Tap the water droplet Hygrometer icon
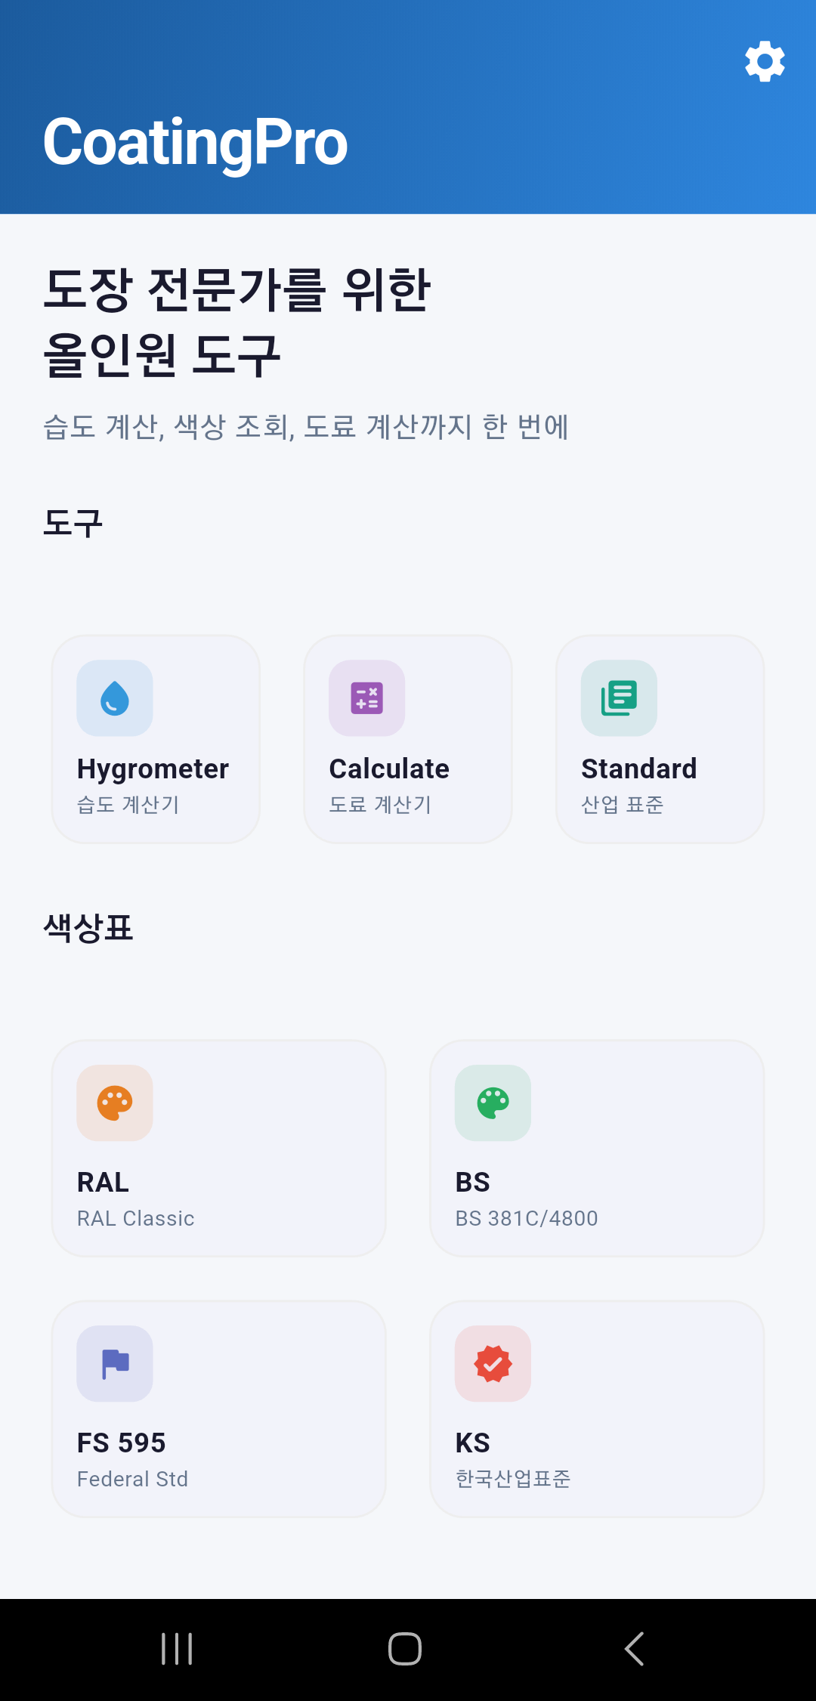Image resolution: width=816 pixels, height=1701 pixels. click(114, 698)
